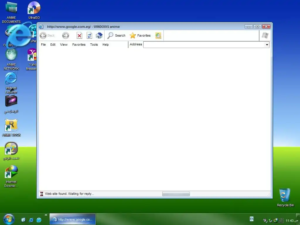Open the Tools menu
This screenshot has height=225, width=300.
(94, 45)
